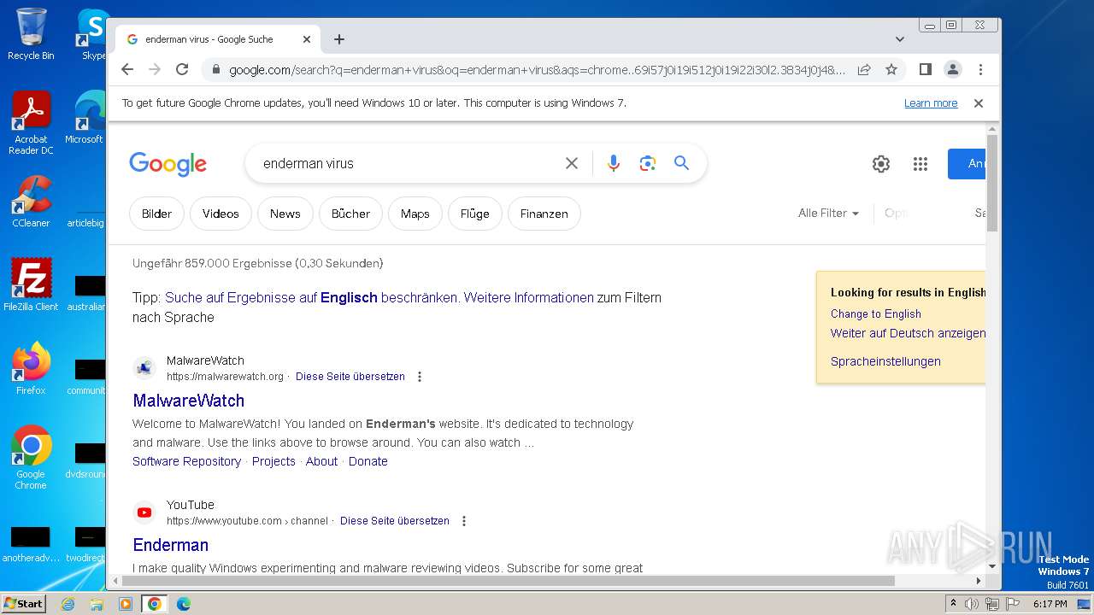Viewport: 1094px width, 615px height.
Task: Switch to Videos results
Action: (x=221, y=214)
